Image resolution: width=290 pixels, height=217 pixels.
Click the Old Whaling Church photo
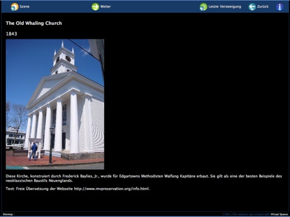(55, 104)
